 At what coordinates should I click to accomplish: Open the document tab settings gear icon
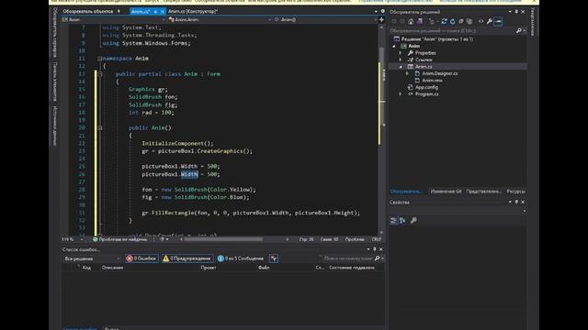382,12
